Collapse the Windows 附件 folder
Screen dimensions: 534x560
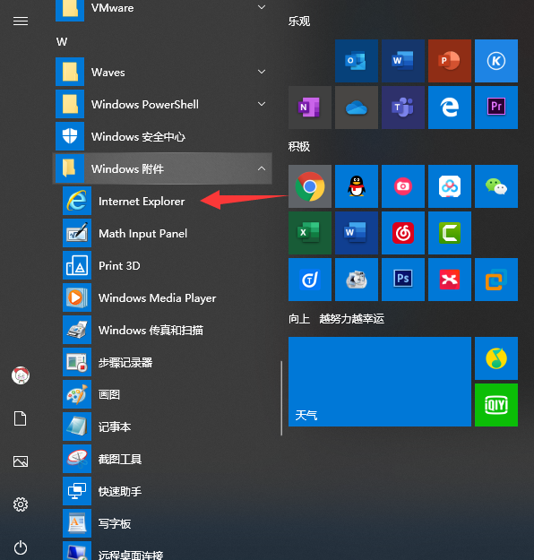[162, 168]
